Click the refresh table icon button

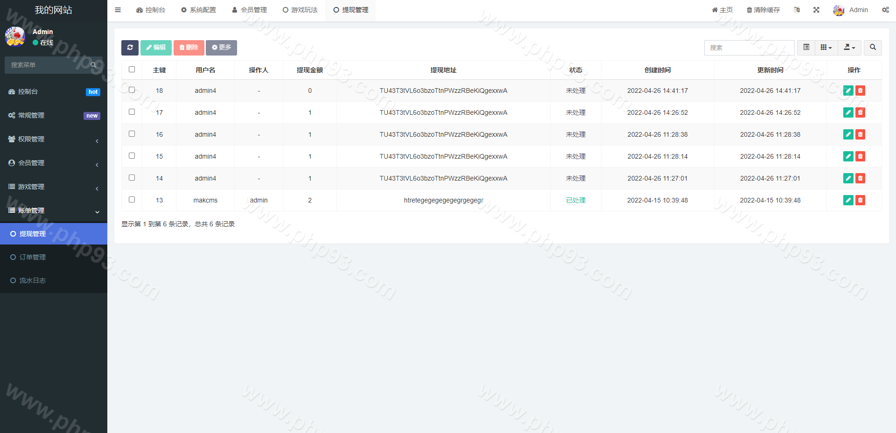[x=130, y=48]
